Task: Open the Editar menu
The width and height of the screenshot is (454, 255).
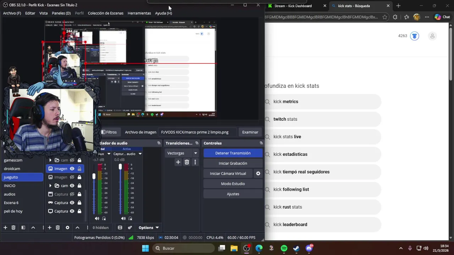Action: tap(30, 13)
